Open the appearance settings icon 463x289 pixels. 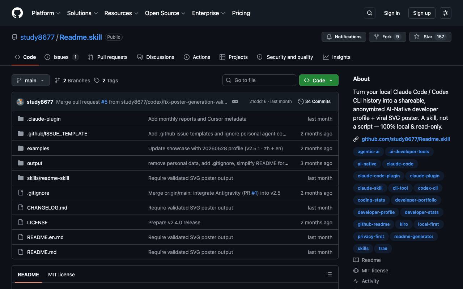(446, 13)
